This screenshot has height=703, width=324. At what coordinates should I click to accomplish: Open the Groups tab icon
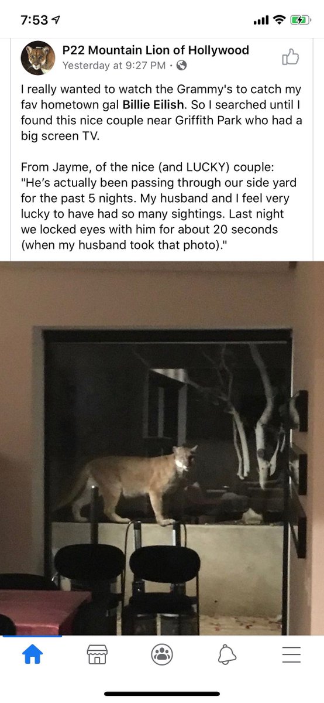161,654
